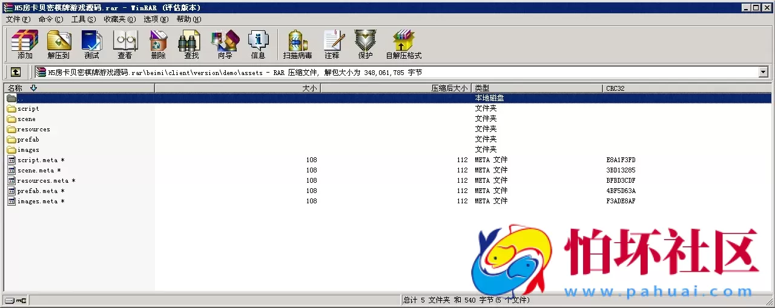Click the images folder icon

tap(12, 150)
